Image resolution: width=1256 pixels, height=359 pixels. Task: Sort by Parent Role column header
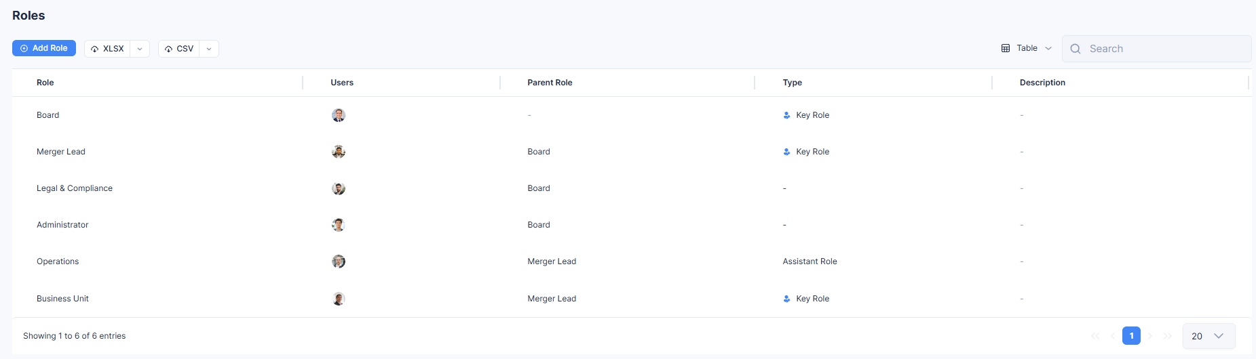click(x=550, y=83)
